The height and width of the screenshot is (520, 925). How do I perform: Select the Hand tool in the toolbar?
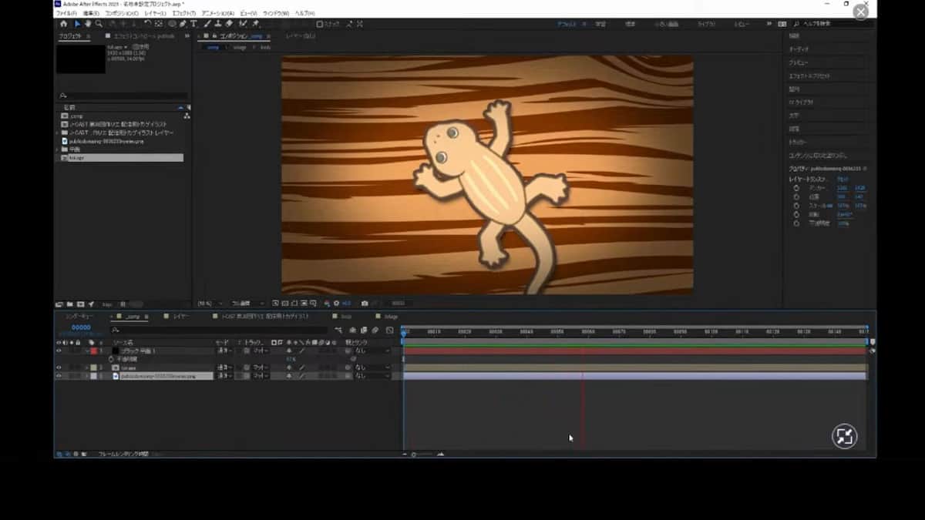tap(88, 24)
